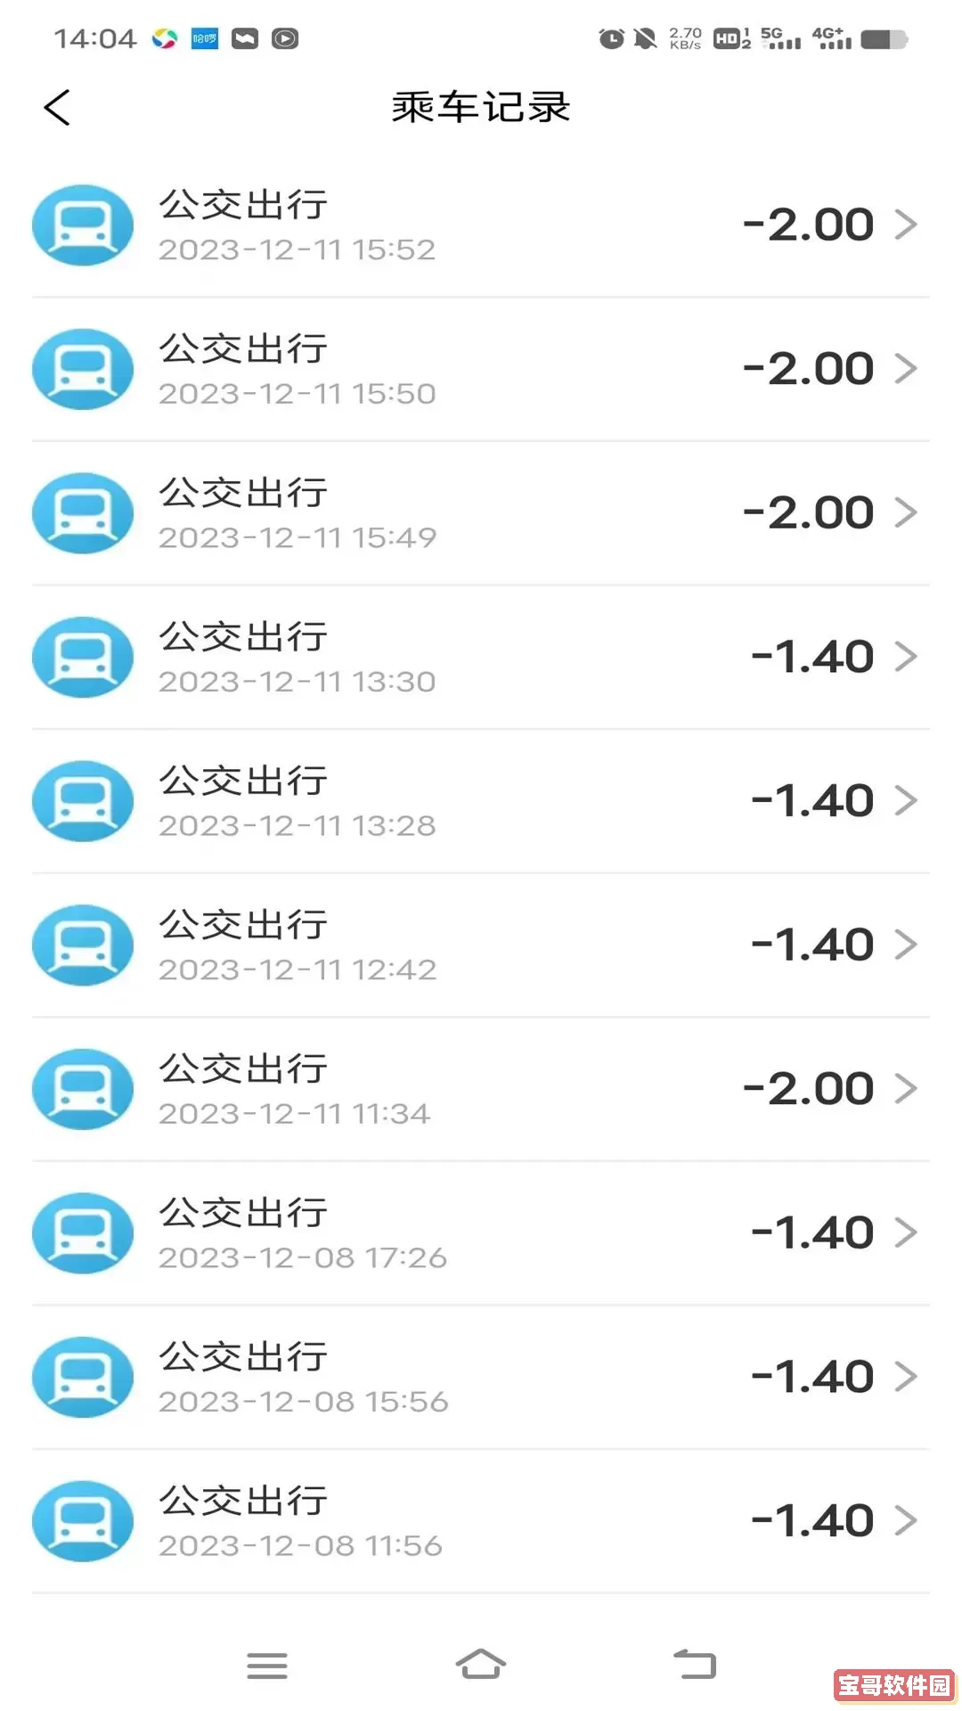This screenshot has height=1711, width=962.
Task: Expand chevron for 13:28 ride record
Action: pos(906,800)
